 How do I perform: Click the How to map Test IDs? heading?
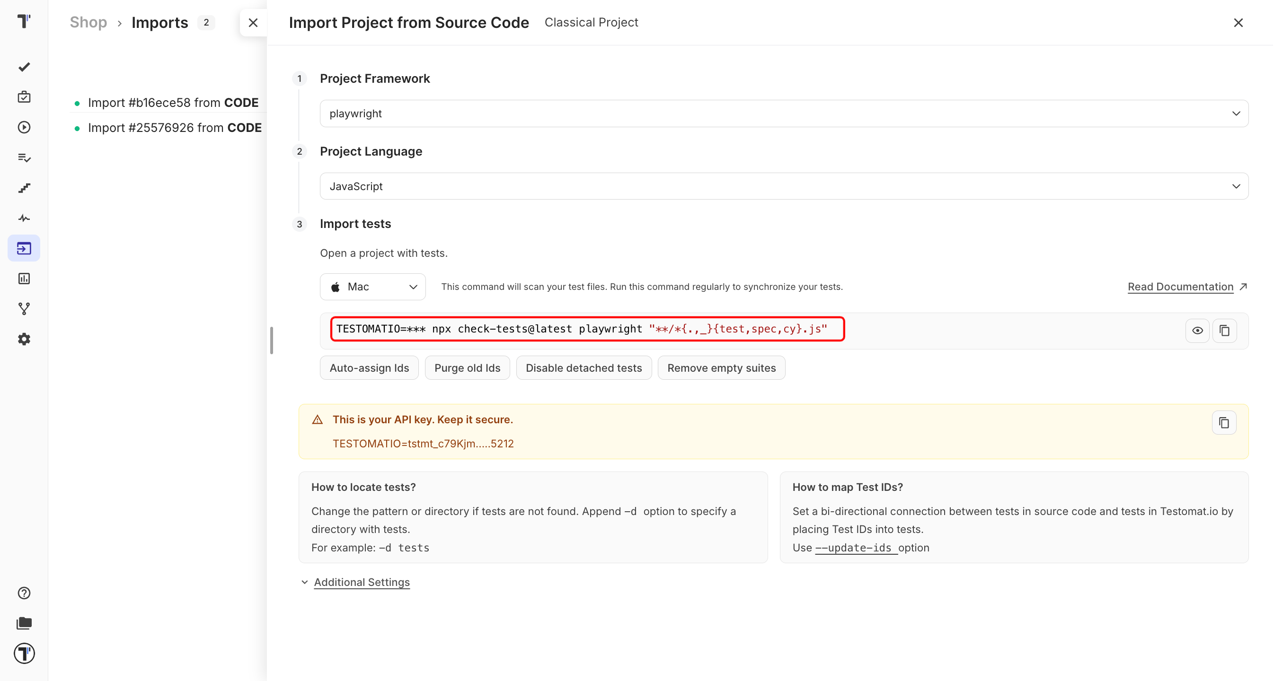(x=848, y=487)
